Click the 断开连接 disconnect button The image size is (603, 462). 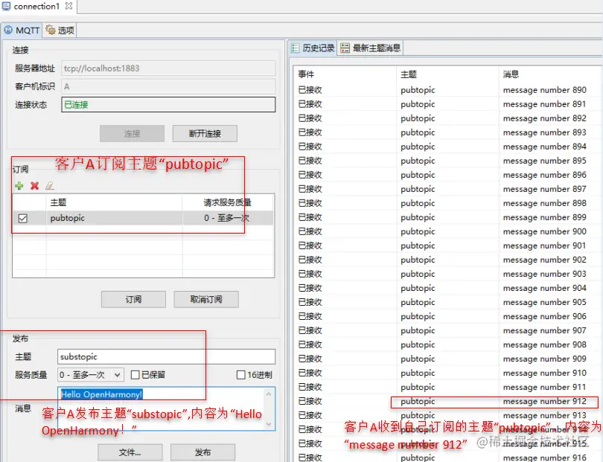(x=205, y=134)
